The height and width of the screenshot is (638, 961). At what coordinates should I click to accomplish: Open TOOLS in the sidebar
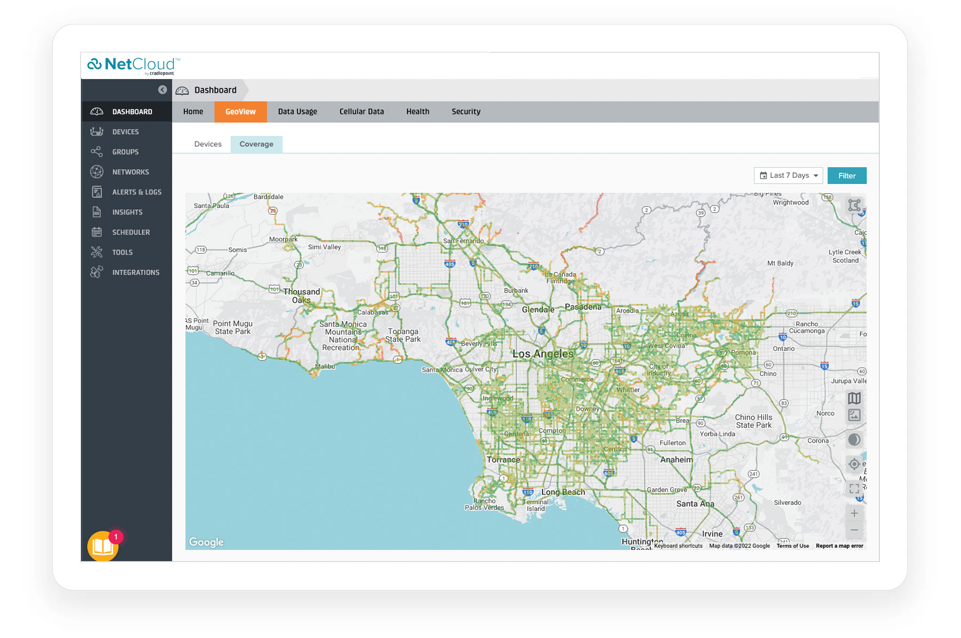click(127, 252)
